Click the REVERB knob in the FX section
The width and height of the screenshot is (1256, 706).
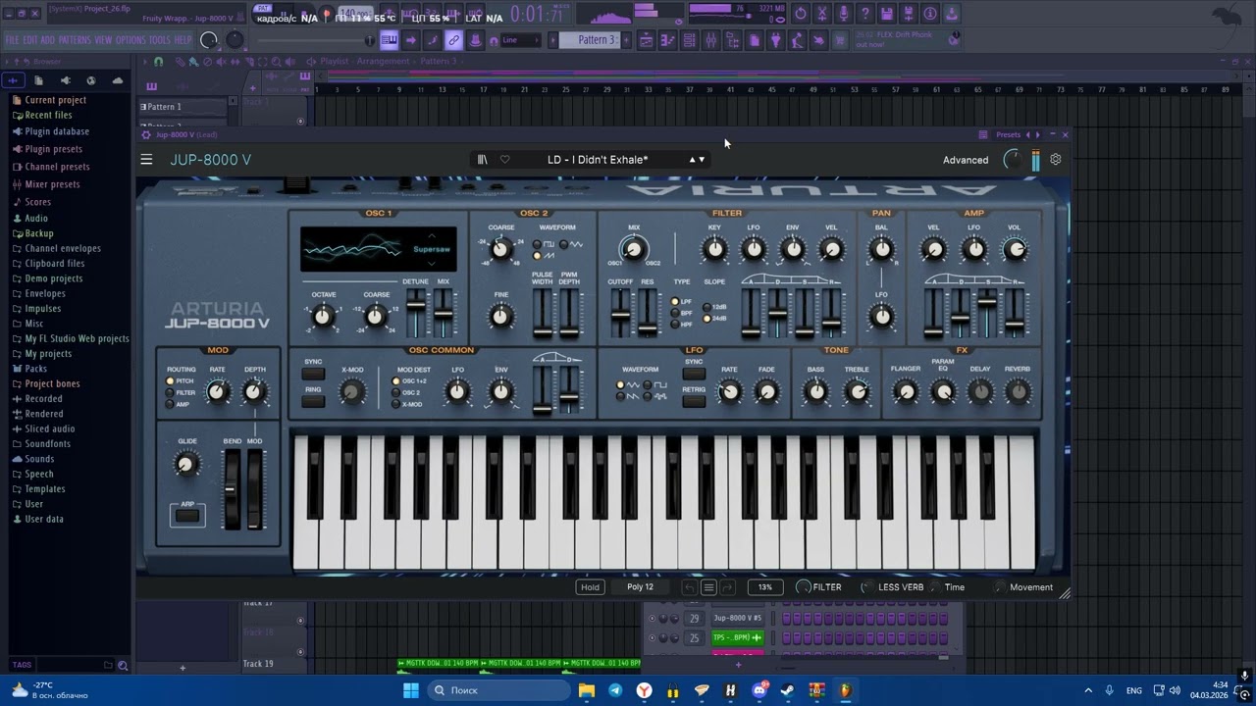(x=1018, y=392)
